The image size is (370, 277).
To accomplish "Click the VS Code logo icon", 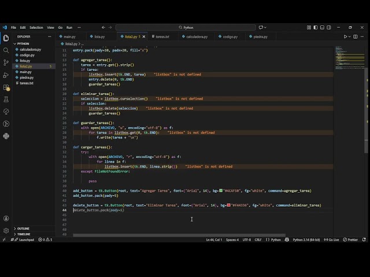I will 5,27.
